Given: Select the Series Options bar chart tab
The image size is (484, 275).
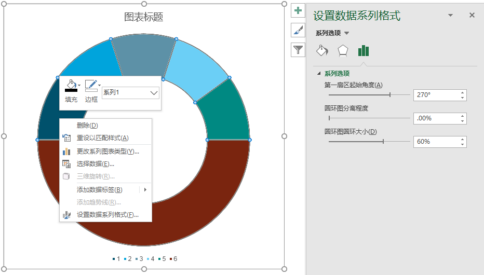Looking at the screenshot, I should click(364, 50).
